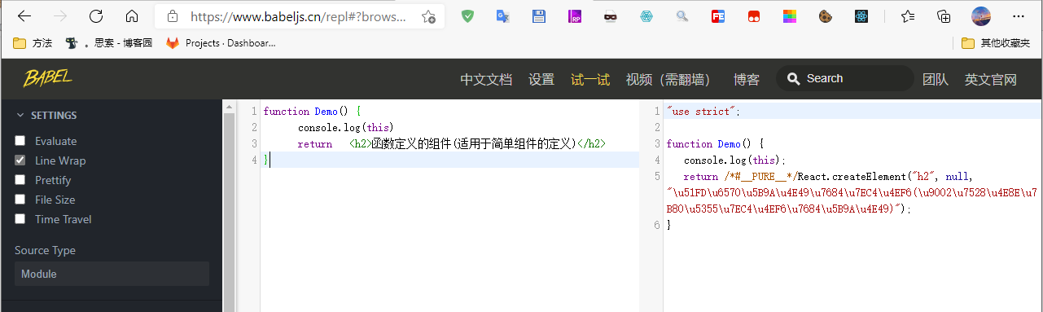Enable the Prettify checkbox
1043x312 pixels.
[x=20, y=180]
